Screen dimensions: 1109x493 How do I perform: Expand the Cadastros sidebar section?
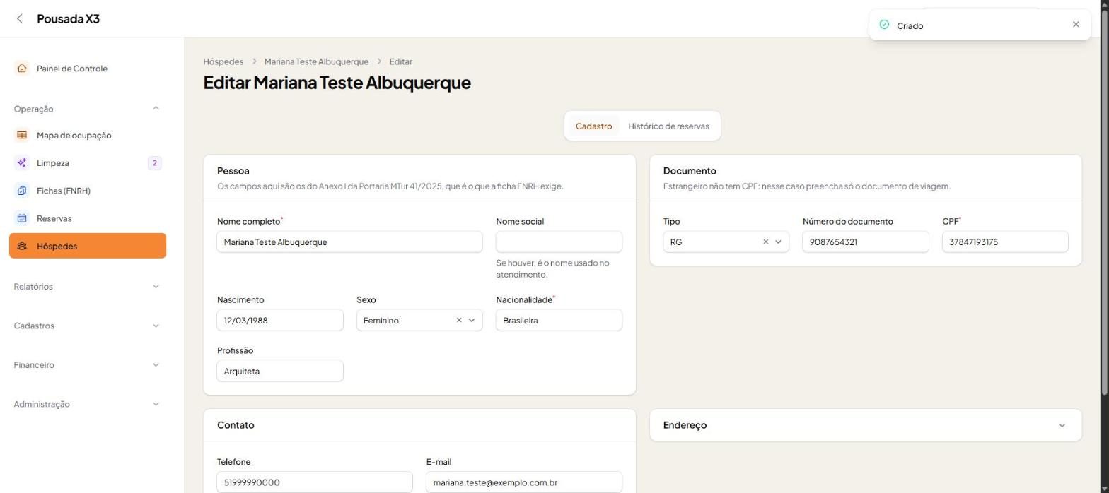[156, 326]
